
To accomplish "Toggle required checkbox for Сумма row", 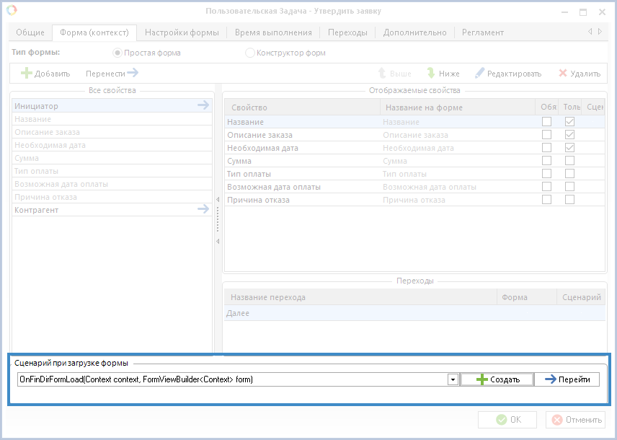I will [x=546, y=161].
